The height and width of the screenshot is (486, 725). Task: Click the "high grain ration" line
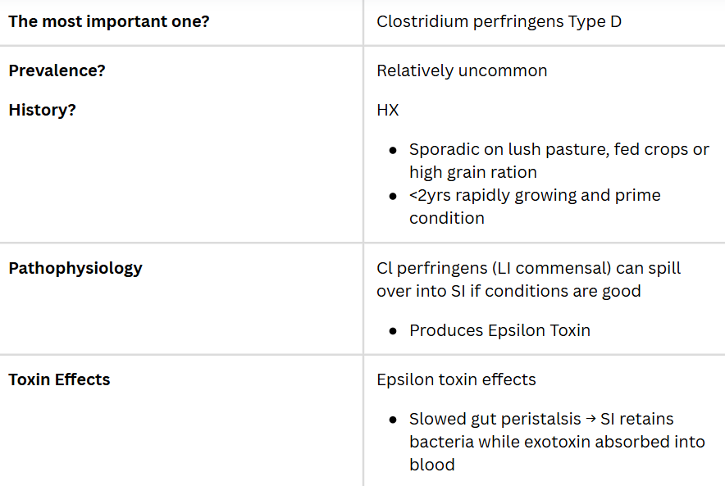point(473,172)
